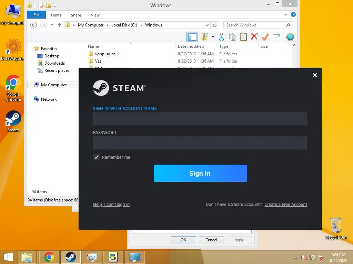Open the Explorer Help question mark
The width and height of the screenshot is (353, 264).
pyautogui.click(x=293, y=14)
